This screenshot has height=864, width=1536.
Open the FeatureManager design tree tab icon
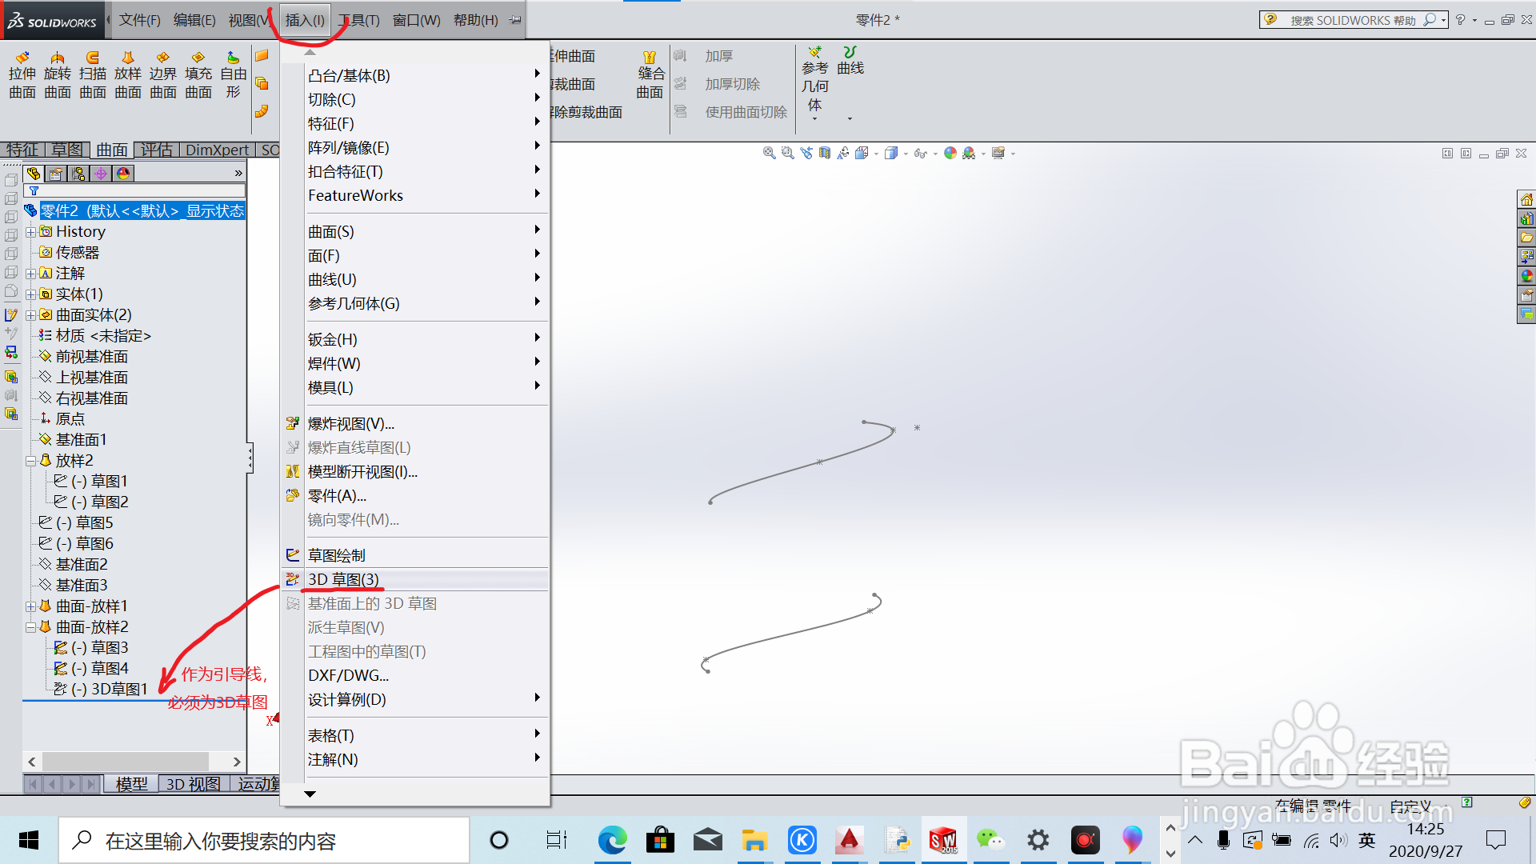point(34,174)
